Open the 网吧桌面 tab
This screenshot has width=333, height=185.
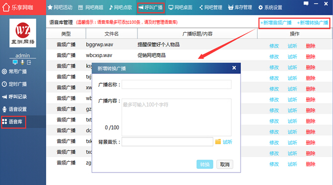[x=180, y=7]
